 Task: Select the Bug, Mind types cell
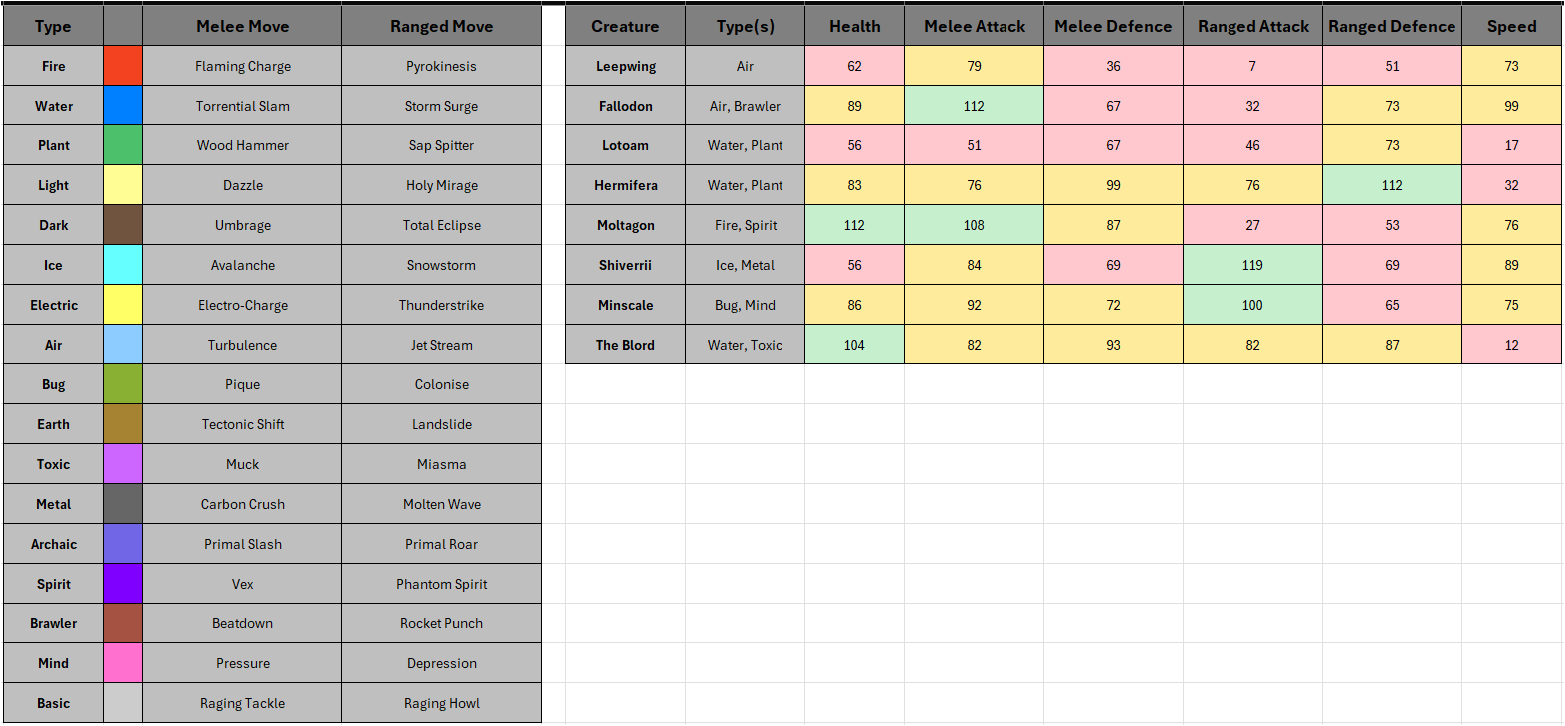pos(745,305)
